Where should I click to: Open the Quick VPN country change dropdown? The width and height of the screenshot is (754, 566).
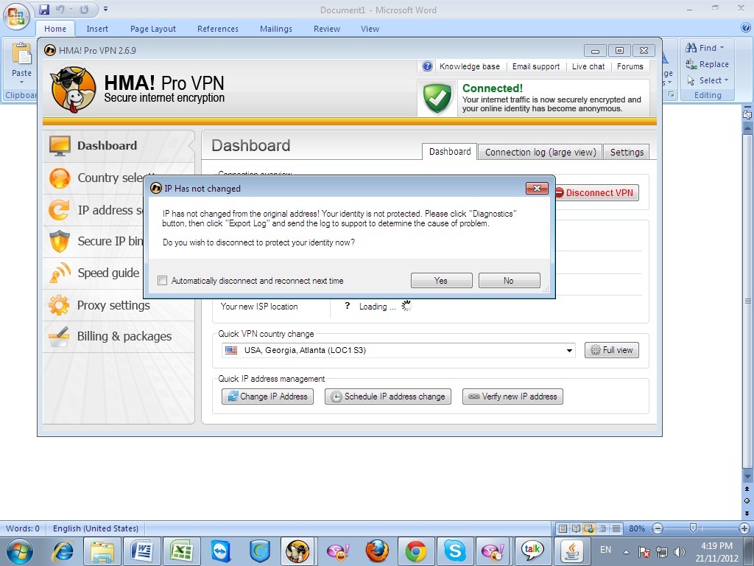coord(569,350)
